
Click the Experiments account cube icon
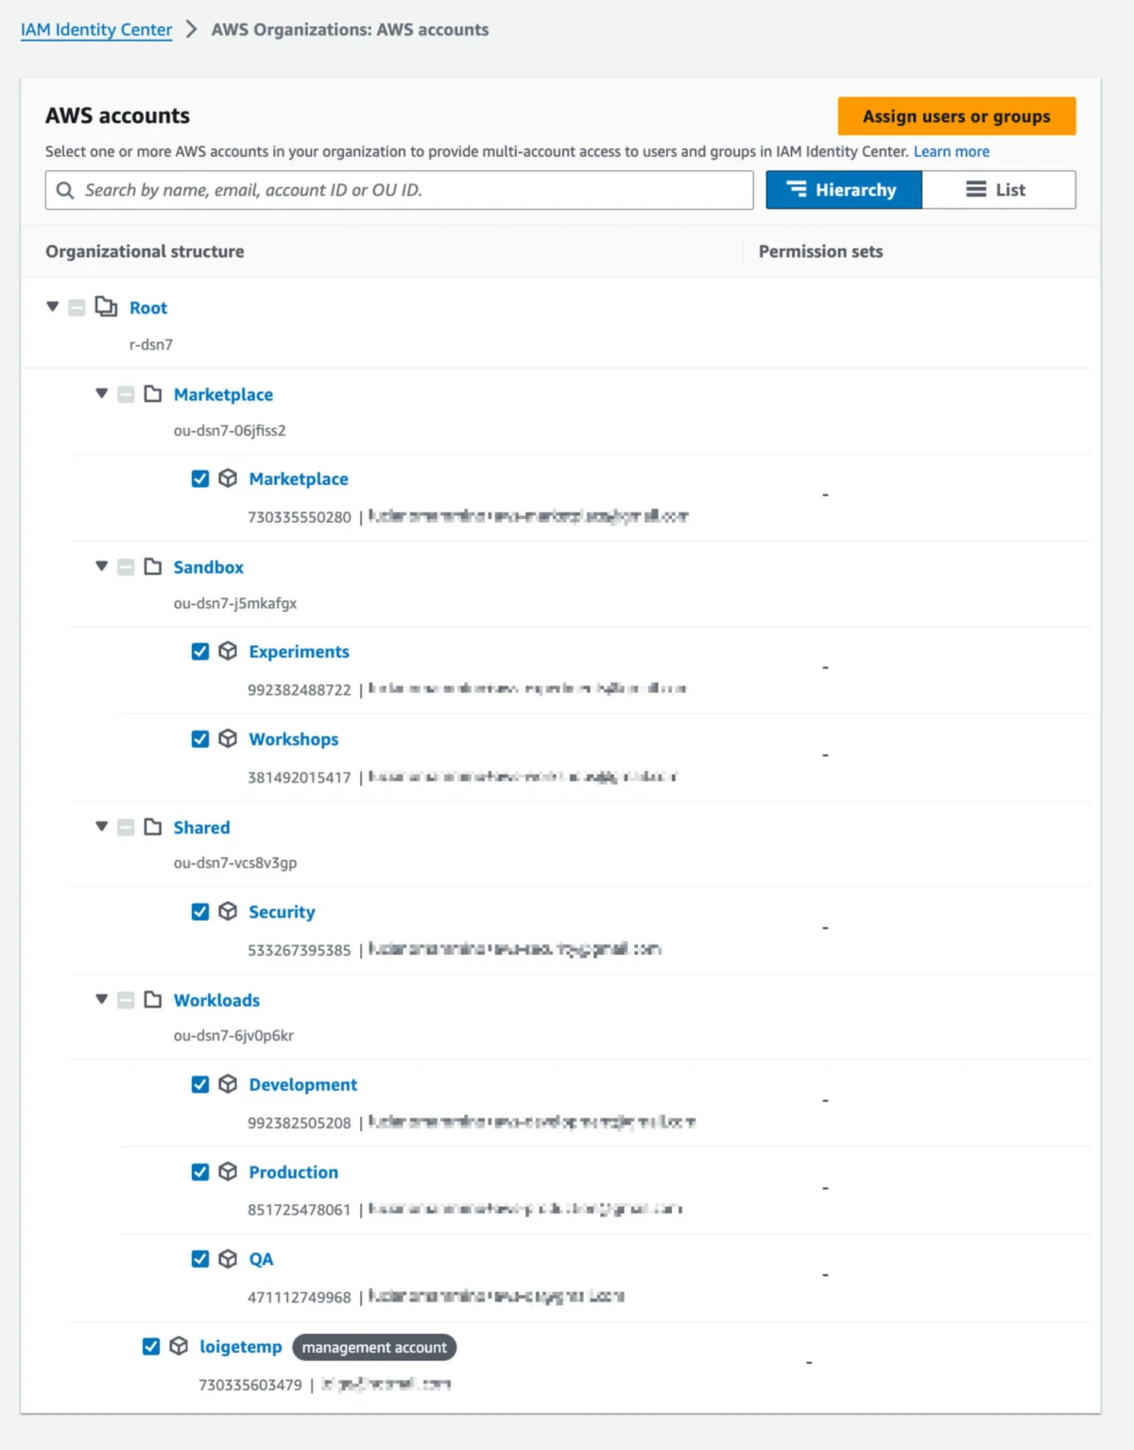click(x=229, y=651)
